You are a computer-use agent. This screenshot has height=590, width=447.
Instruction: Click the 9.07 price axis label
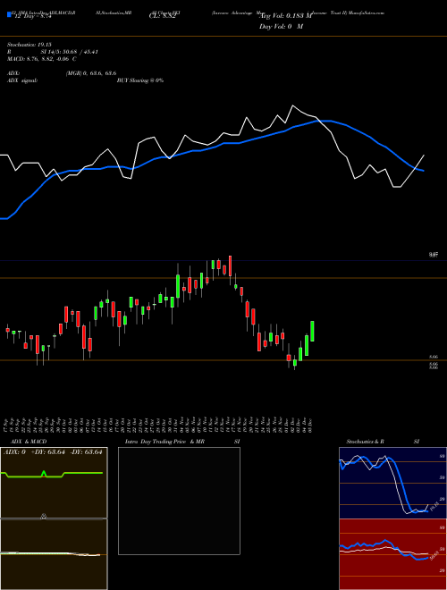(434, 255)
